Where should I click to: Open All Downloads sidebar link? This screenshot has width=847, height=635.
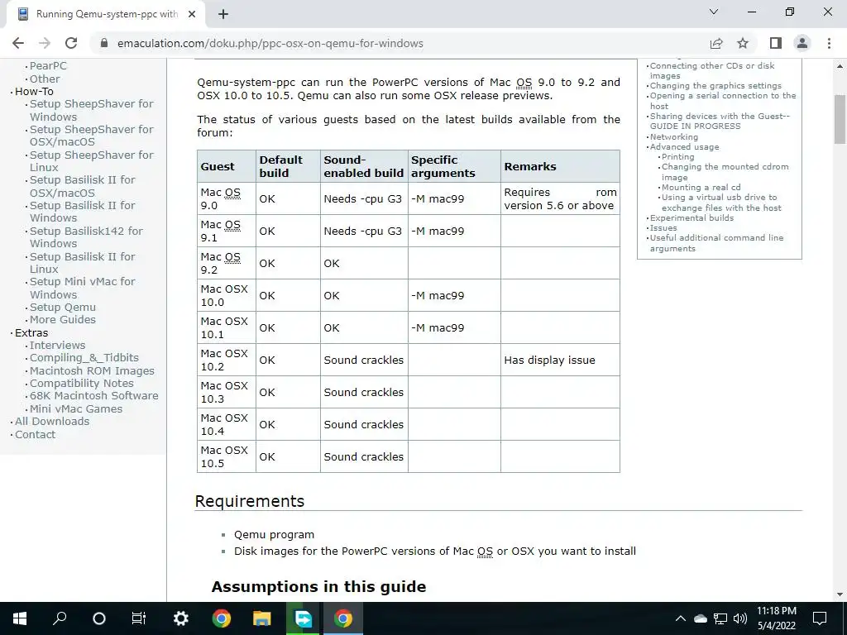pyautogui.click(x=52, y=421)
